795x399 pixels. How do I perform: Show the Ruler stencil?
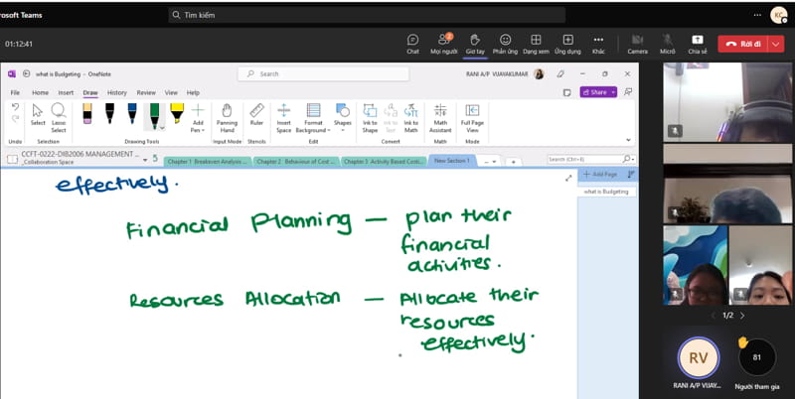(x=256, y=117)
